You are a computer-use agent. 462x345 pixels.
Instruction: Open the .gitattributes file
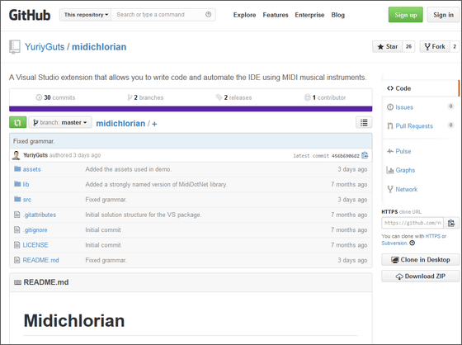point(40,215)
